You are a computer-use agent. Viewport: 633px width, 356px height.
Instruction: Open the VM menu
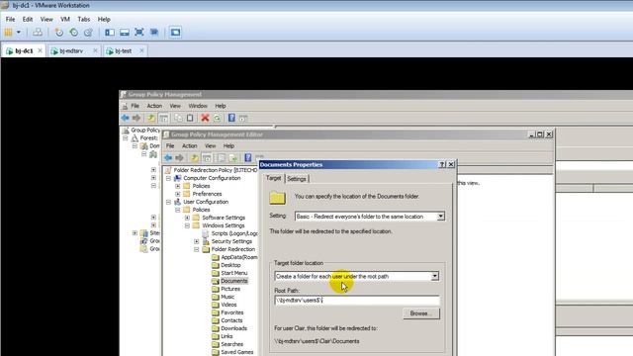[65, 19]
